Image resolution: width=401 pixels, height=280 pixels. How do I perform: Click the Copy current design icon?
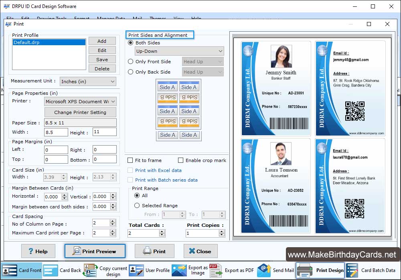90,270
